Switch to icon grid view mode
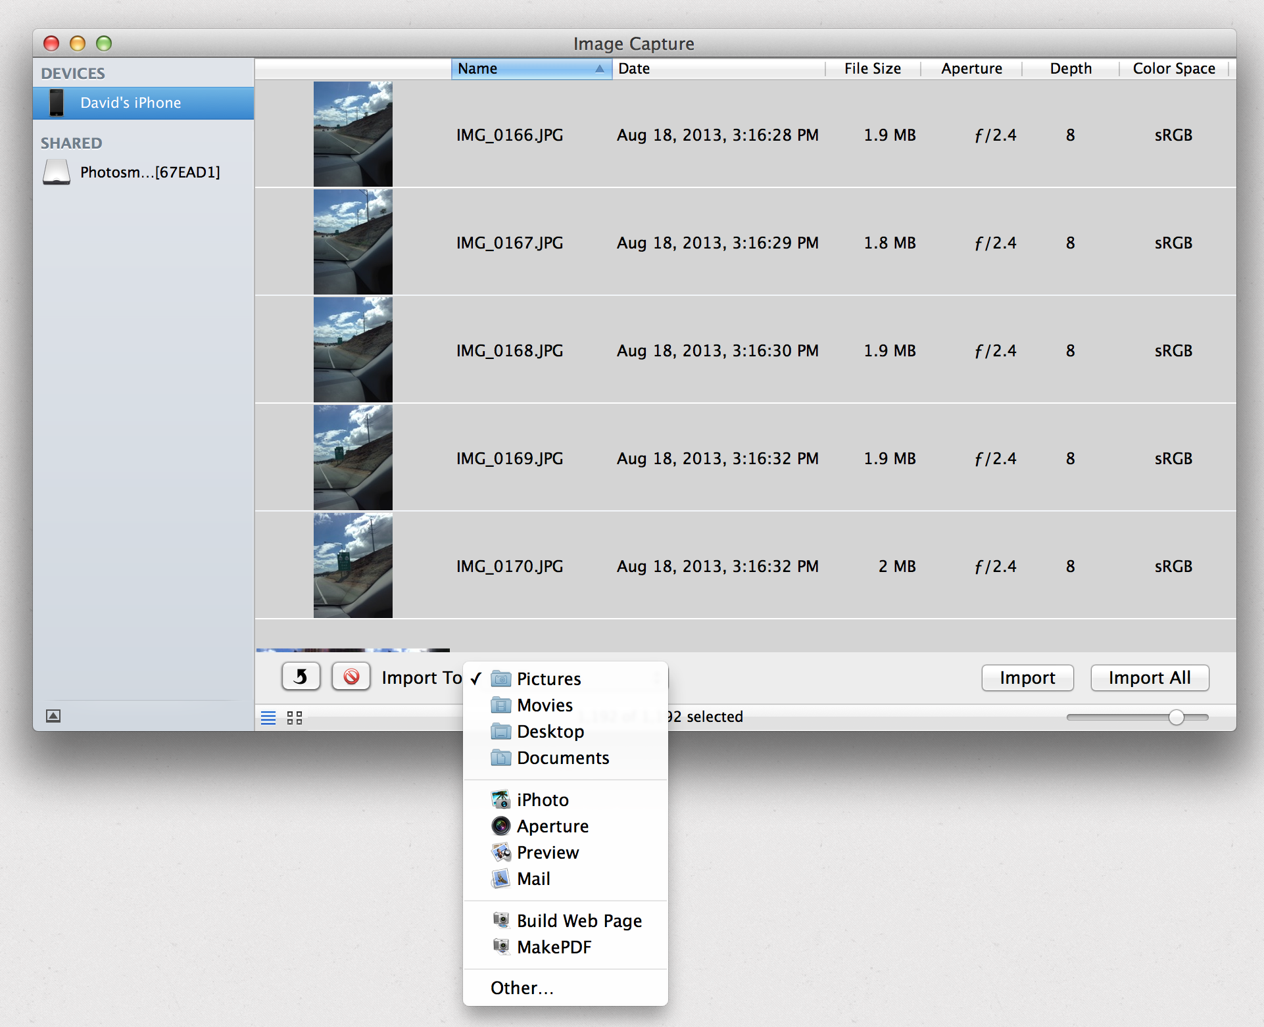 (x=295, y=717)
